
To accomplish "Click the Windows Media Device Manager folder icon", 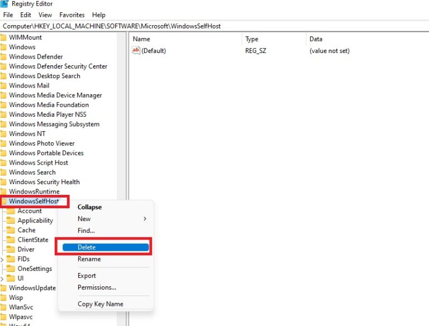I will [x=3, y=95].
